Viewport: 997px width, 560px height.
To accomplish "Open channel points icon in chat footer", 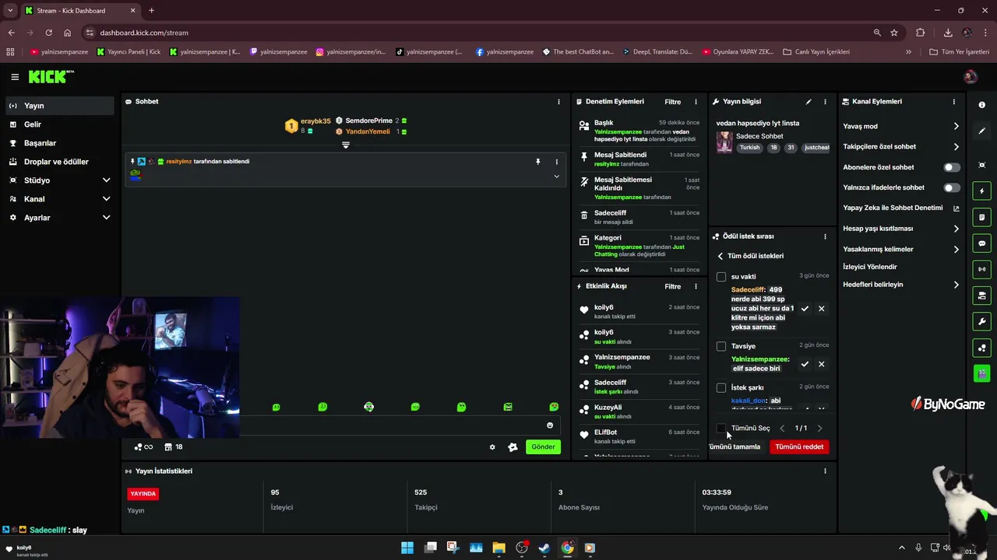I will 143,447.
